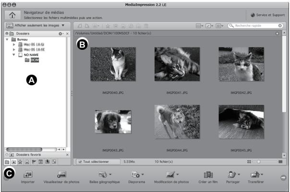Expand the first Mac OS drive node
This screenshot has height=192, width=290.
[14, 45]
